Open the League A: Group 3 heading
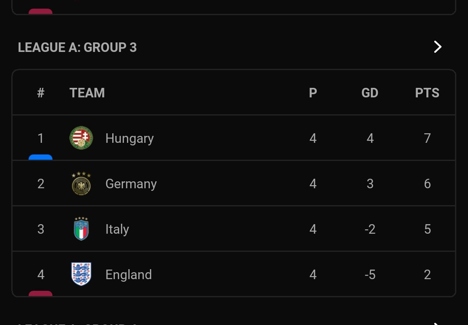 77,47
